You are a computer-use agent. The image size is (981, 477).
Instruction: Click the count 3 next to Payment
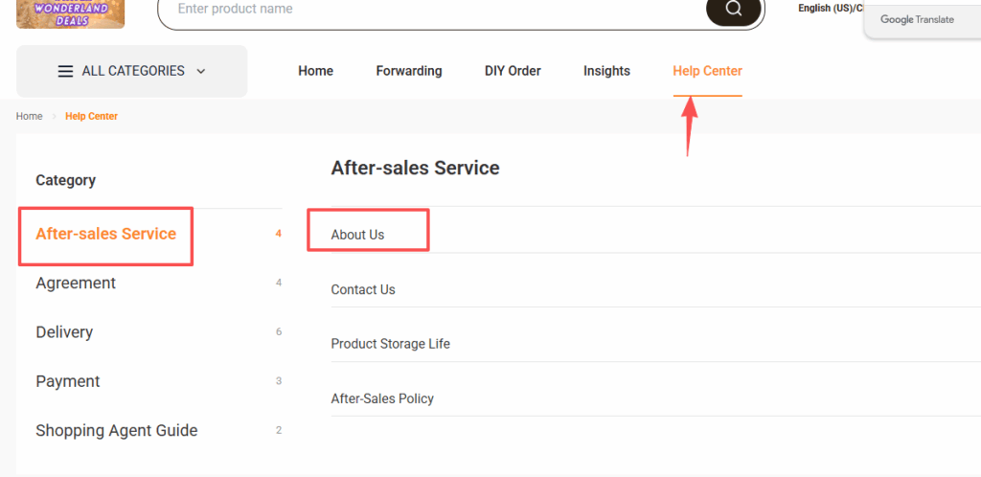click(279, 381)
